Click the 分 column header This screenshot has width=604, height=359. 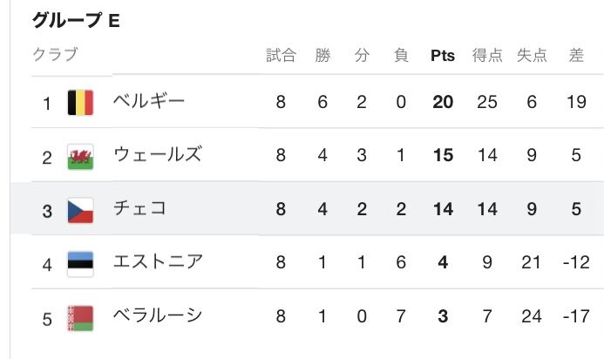(362, 56)
